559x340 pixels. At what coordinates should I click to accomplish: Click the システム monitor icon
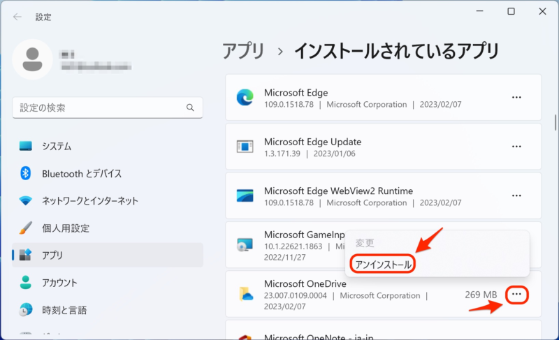tap(25, 146)
